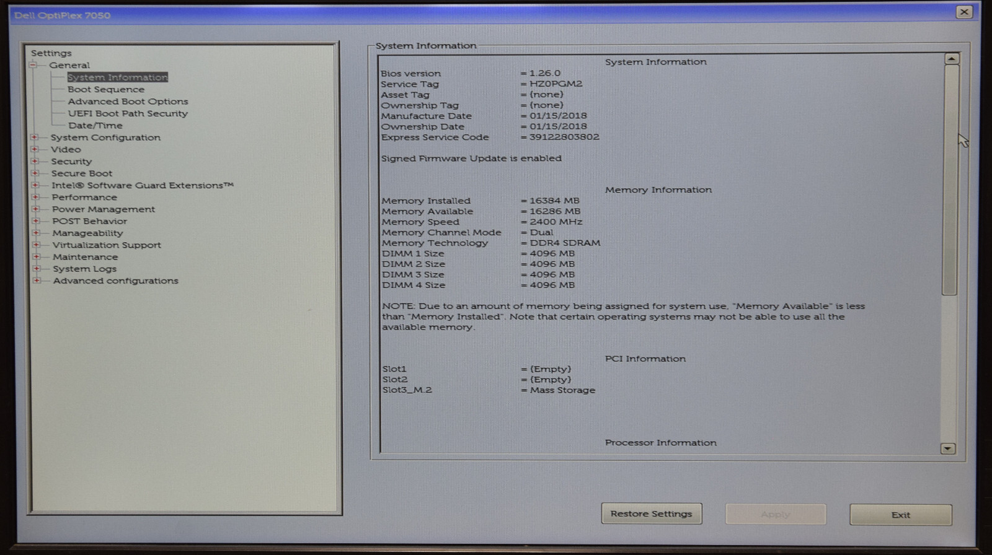The width and height of the screenshot is (992, 555).
Task: Expand the Advanced configurations node
Action: pos(37,281)
